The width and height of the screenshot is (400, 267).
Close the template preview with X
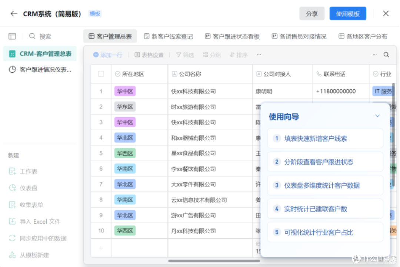click(386, 14)
